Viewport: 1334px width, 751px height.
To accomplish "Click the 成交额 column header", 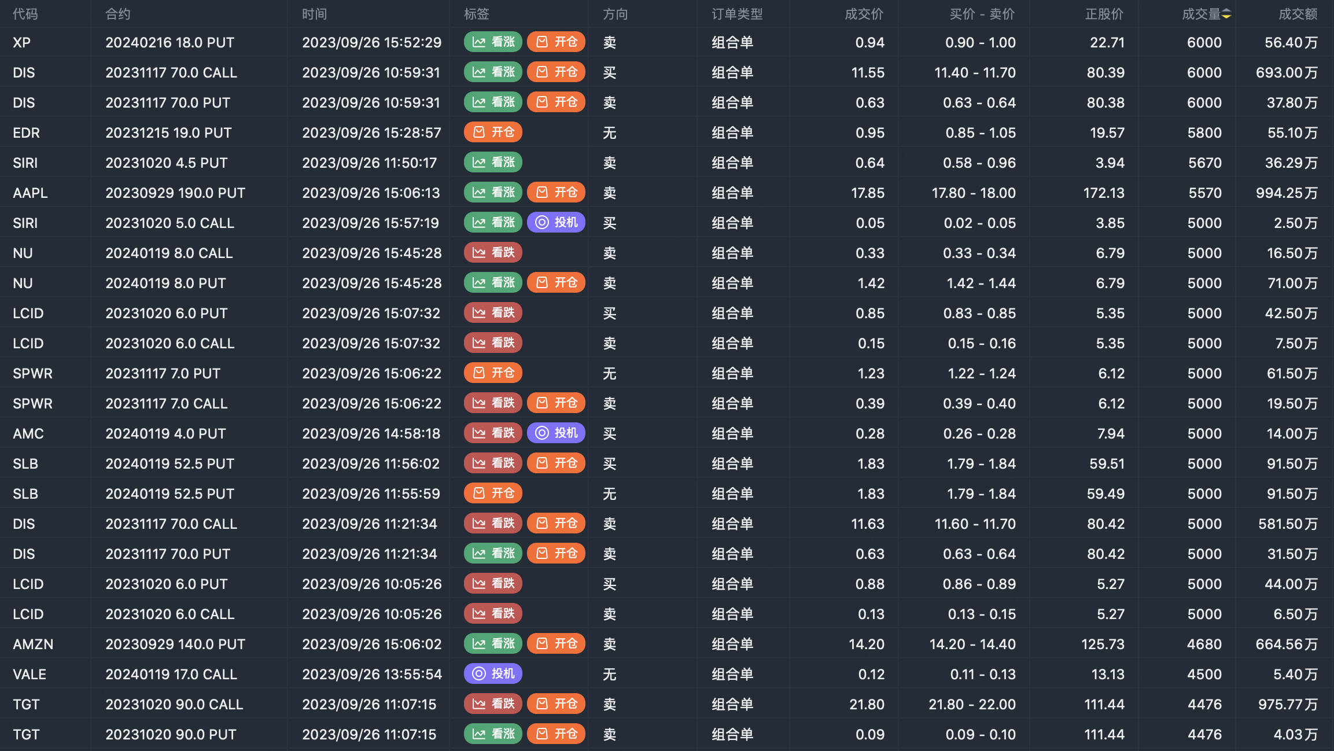I will pyautogui.click(x=1298, y=14).
